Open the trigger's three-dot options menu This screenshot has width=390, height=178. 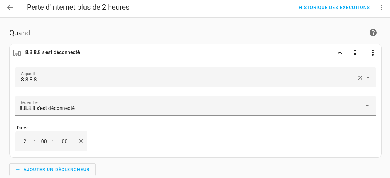click(x=373, y=53)
